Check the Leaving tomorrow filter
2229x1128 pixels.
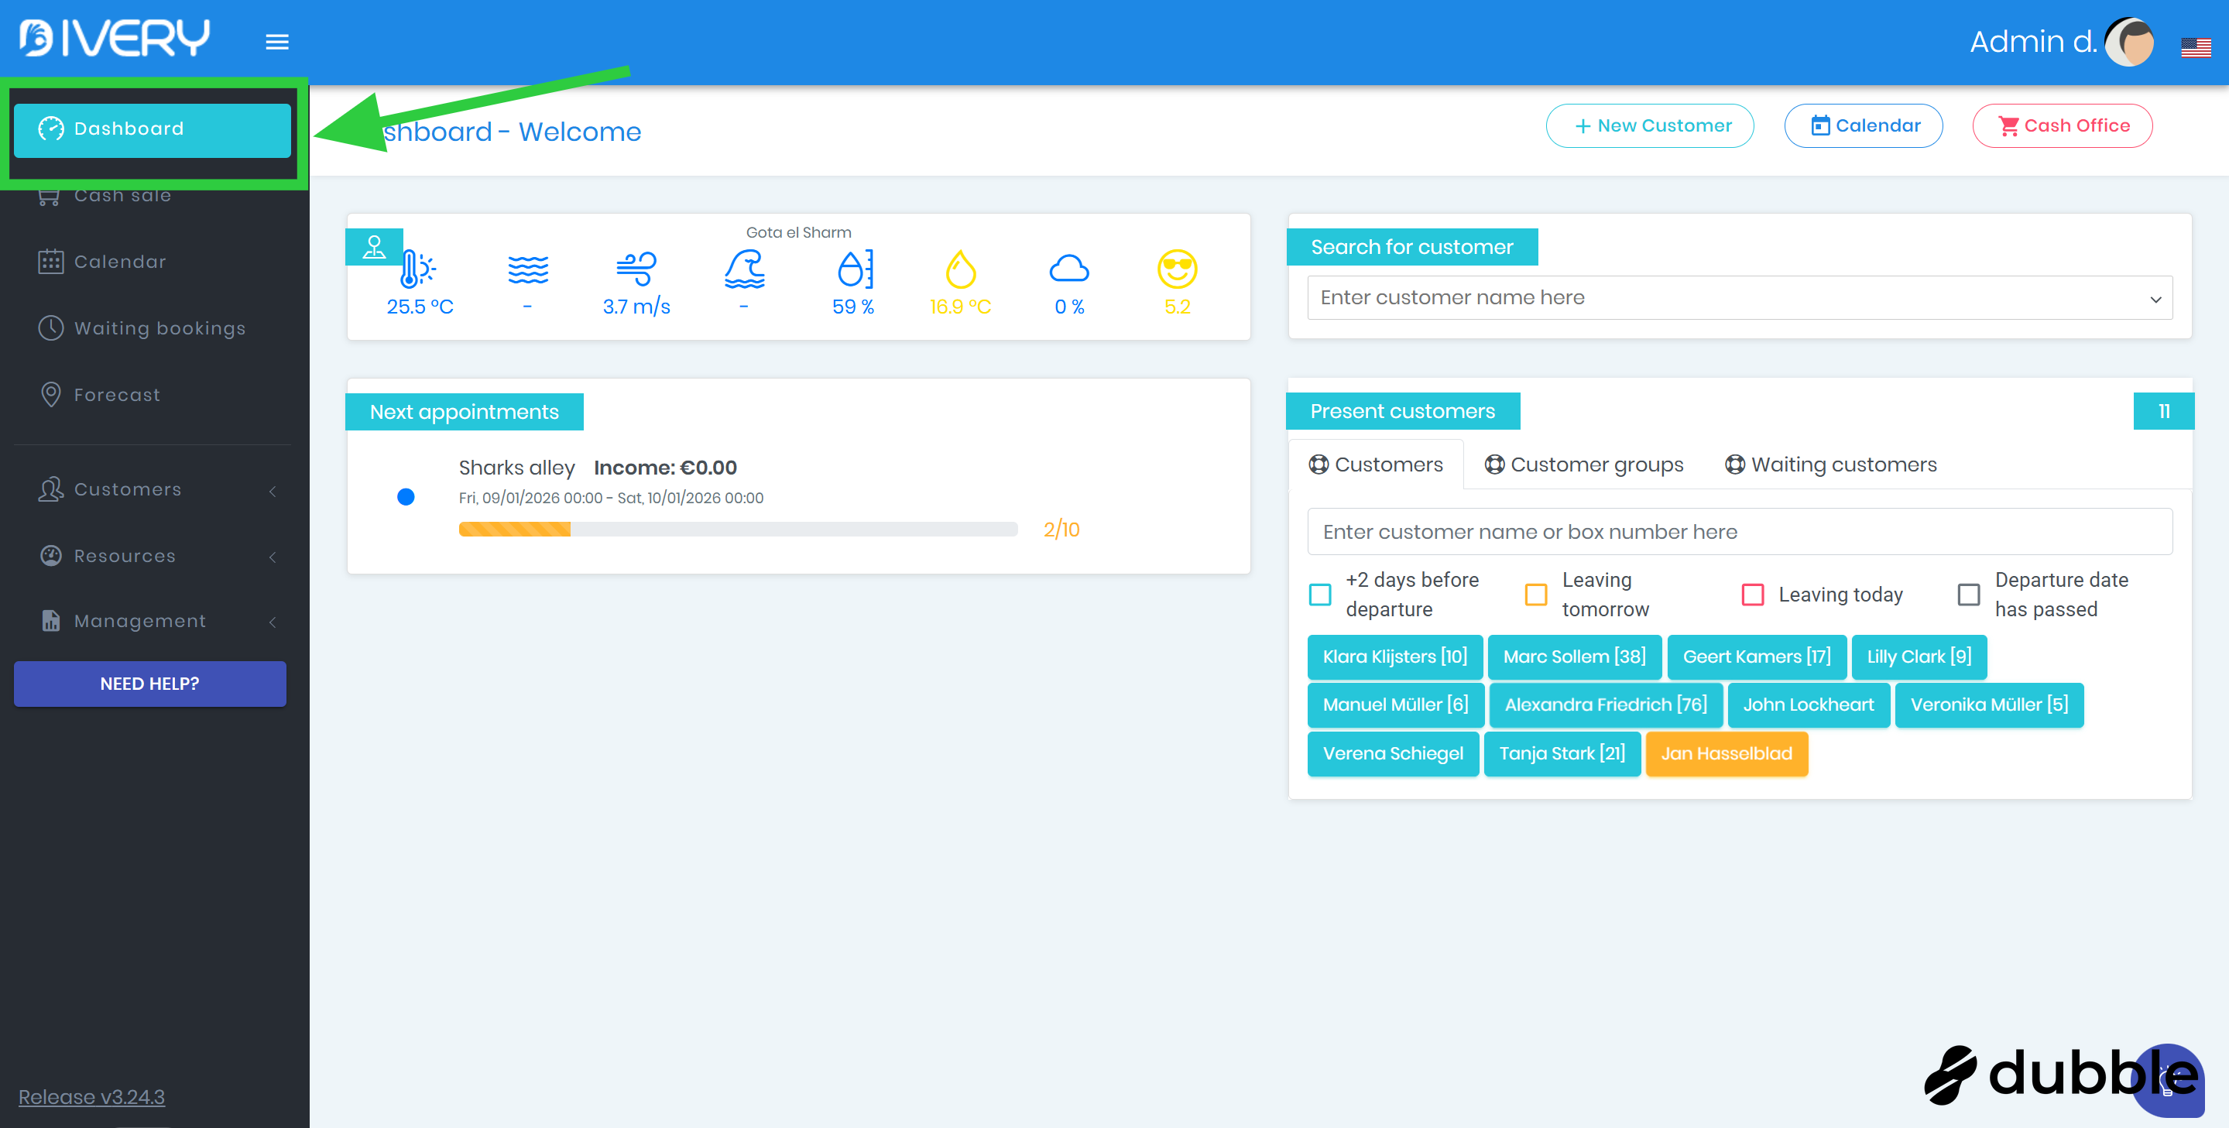point(1536,595)
